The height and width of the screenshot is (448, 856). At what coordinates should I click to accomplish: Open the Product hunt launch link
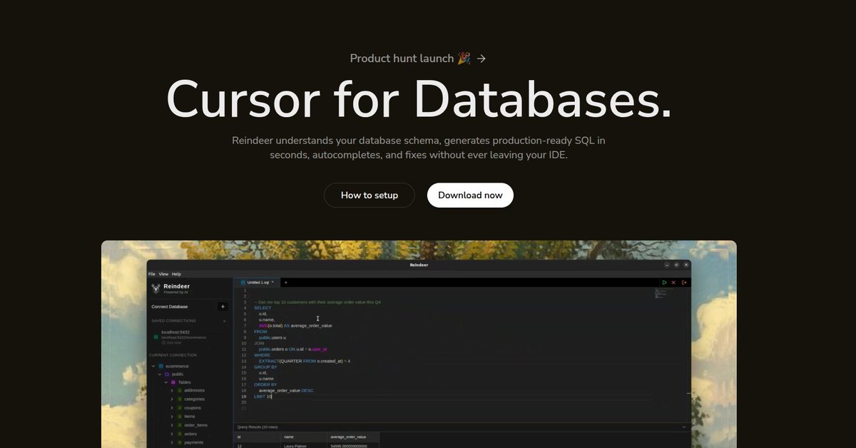(418, 58)
